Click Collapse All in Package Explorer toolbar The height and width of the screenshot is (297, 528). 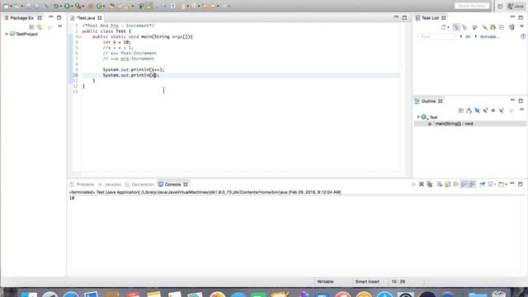pyautogui.click(x=31, y=27)
